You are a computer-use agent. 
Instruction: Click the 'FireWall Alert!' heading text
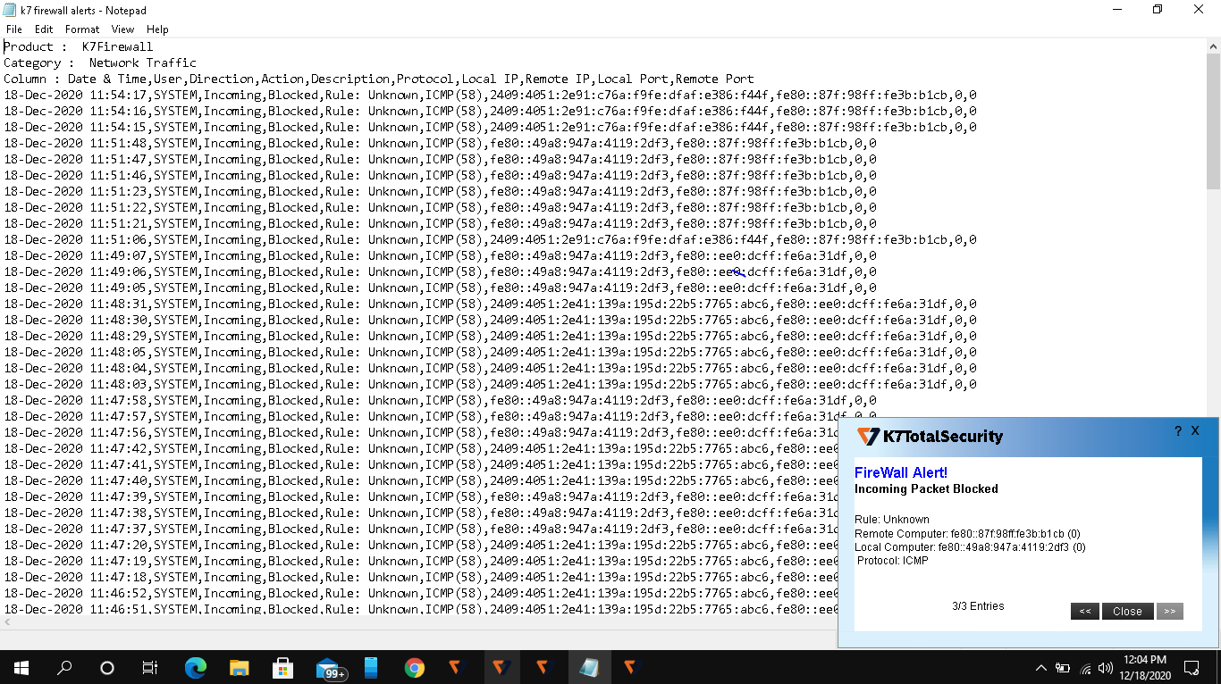[x=901, y=472]
